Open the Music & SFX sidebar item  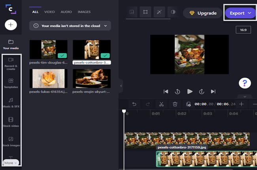(x=11, y=103)
